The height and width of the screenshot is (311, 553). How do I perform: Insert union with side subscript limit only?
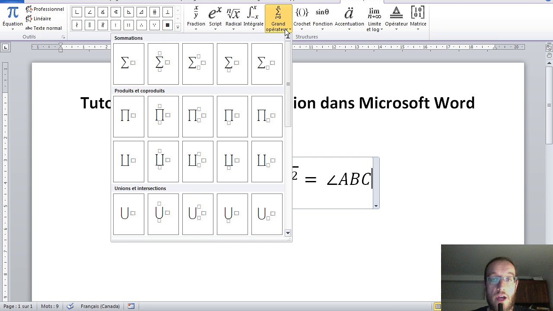tap(267, 214)
